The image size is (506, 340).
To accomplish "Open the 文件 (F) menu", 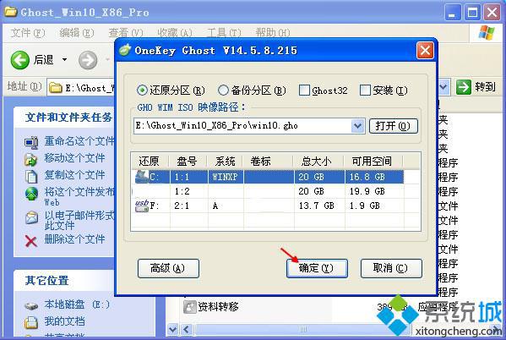I will [28, 33].
